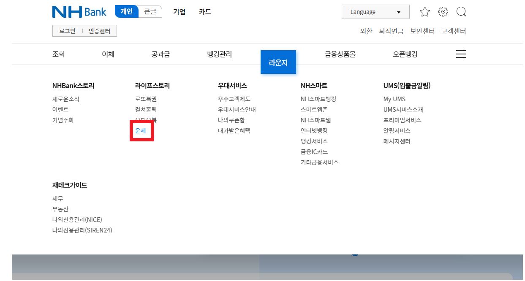Open the 외환 link
Image resolution: width=525 pixels, height=281 pixels.
click(366, 31)
